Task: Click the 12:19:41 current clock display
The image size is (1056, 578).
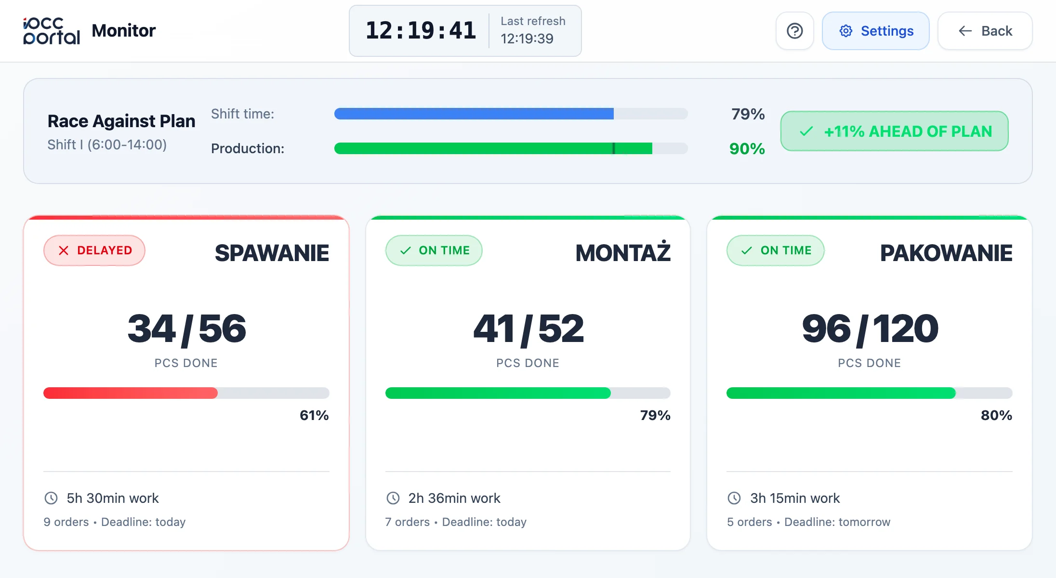Action: pos(421,30)
